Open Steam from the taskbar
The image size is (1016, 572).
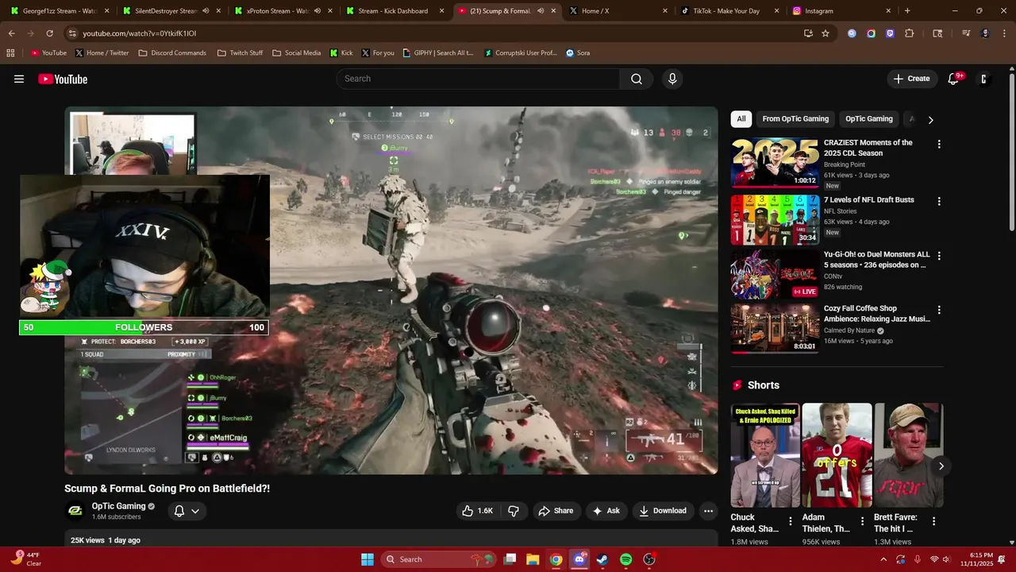[602, 559]
